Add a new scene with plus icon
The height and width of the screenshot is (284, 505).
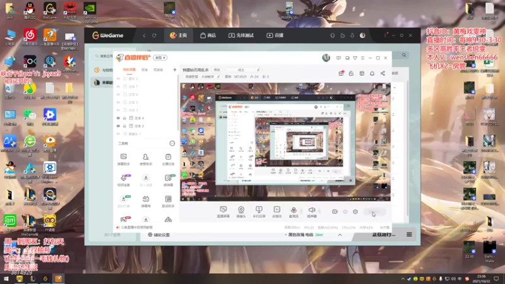coord(175,69)
